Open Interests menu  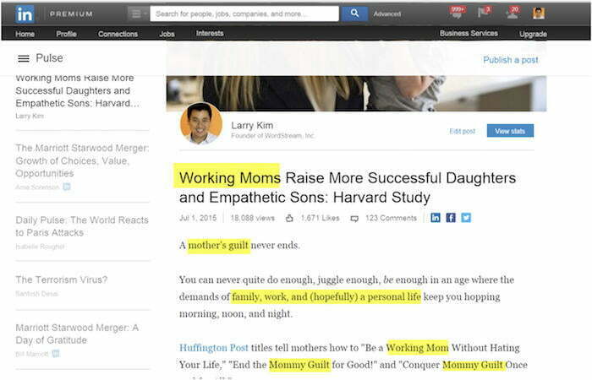pos(210,33)
